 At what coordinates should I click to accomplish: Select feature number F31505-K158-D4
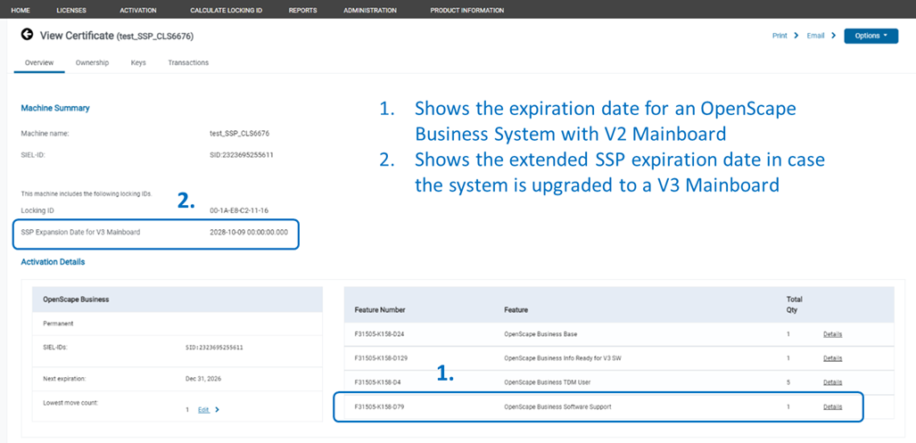coord(376,382)
